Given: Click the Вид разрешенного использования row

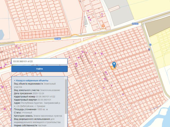Looking at the screenshot, I should coord(37,121).
